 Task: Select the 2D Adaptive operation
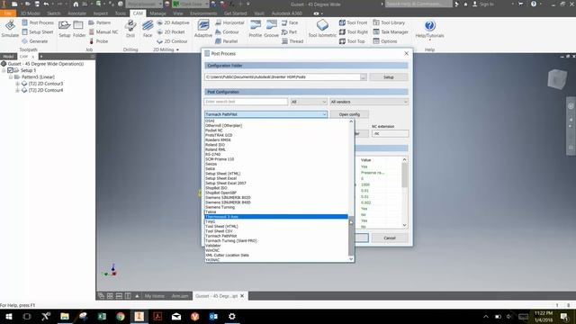173,22
